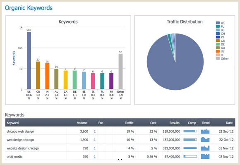Click the US legend color swatch
Viewport: 240px width, 165px height.
click(218, 23)
